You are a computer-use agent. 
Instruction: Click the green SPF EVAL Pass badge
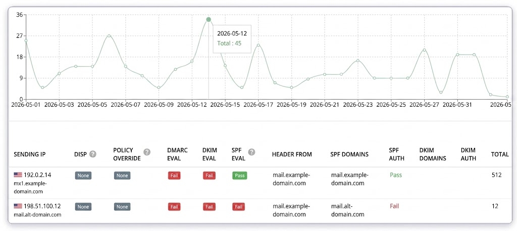click(x=240, y=175)
